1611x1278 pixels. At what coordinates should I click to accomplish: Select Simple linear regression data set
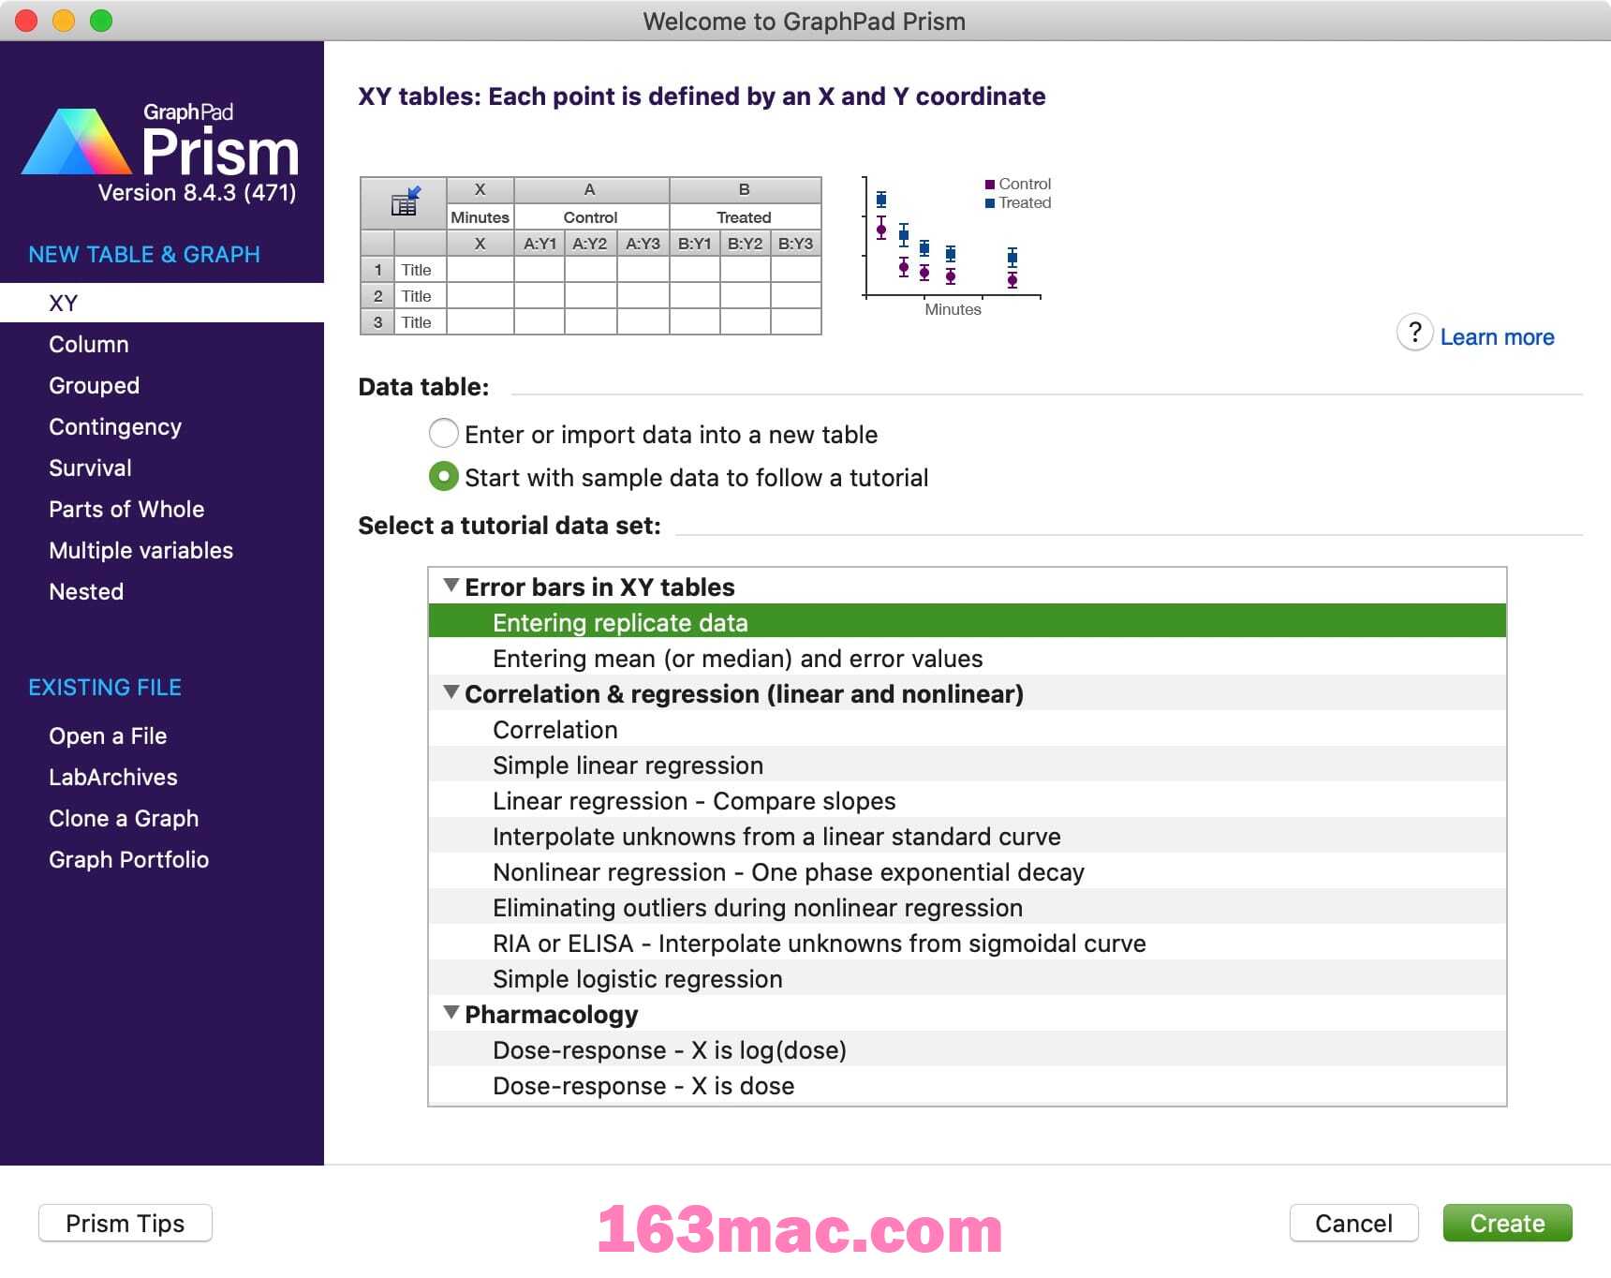click(x=967, y=765)
